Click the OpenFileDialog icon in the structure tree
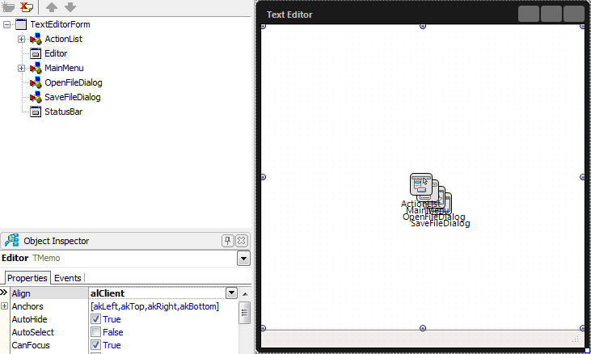 point(36,82)
